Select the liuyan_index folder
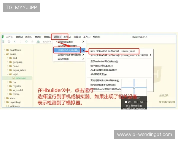The image size is (178, 142). click(x=19, y=70)
